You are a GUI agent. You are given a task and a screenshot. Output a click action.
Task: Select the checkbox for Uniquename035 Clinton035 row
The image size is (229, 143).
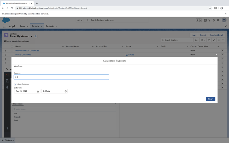pos(12,51)
